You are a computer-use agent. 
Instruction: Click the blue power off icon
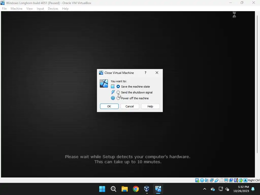tap(113, 98)
